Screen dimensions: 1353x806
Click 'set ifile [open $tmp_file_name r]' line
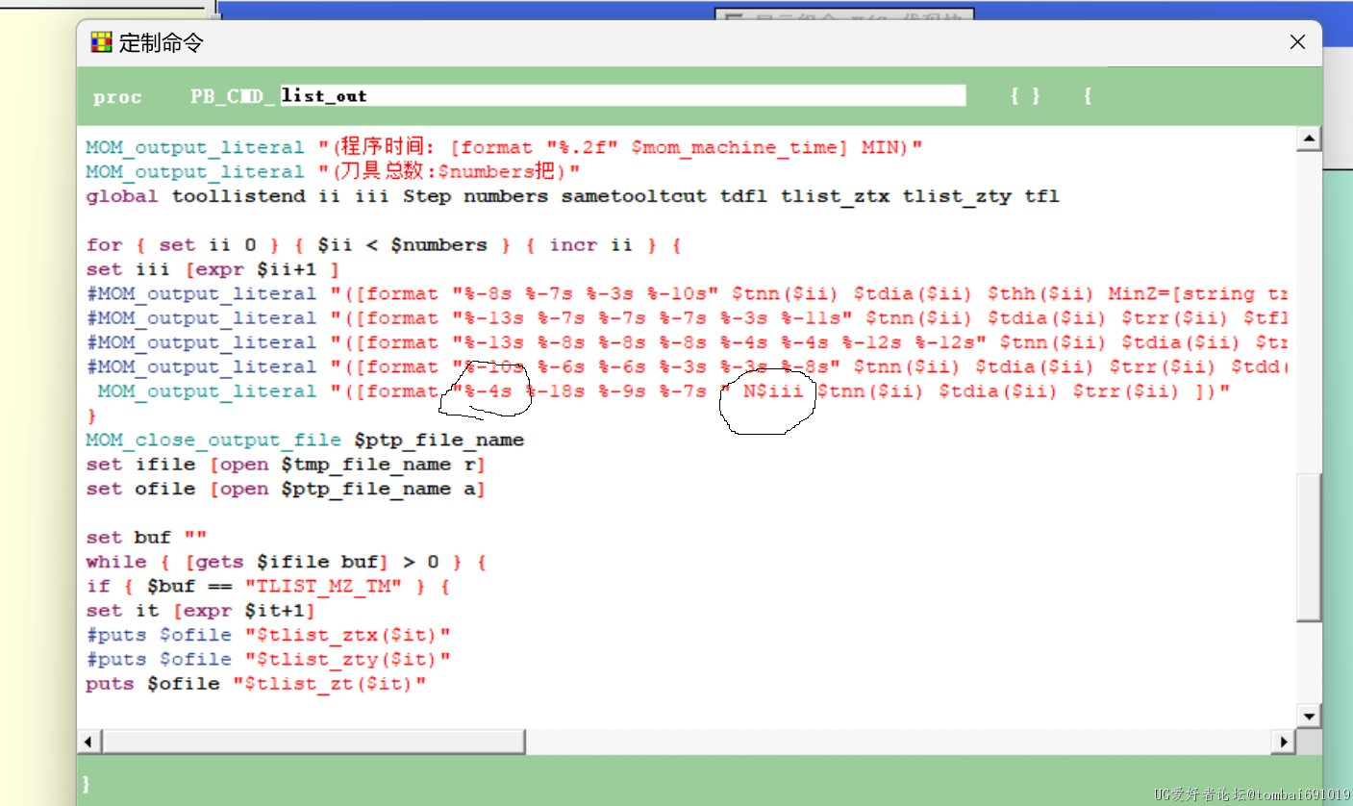(x=286, y=465)
